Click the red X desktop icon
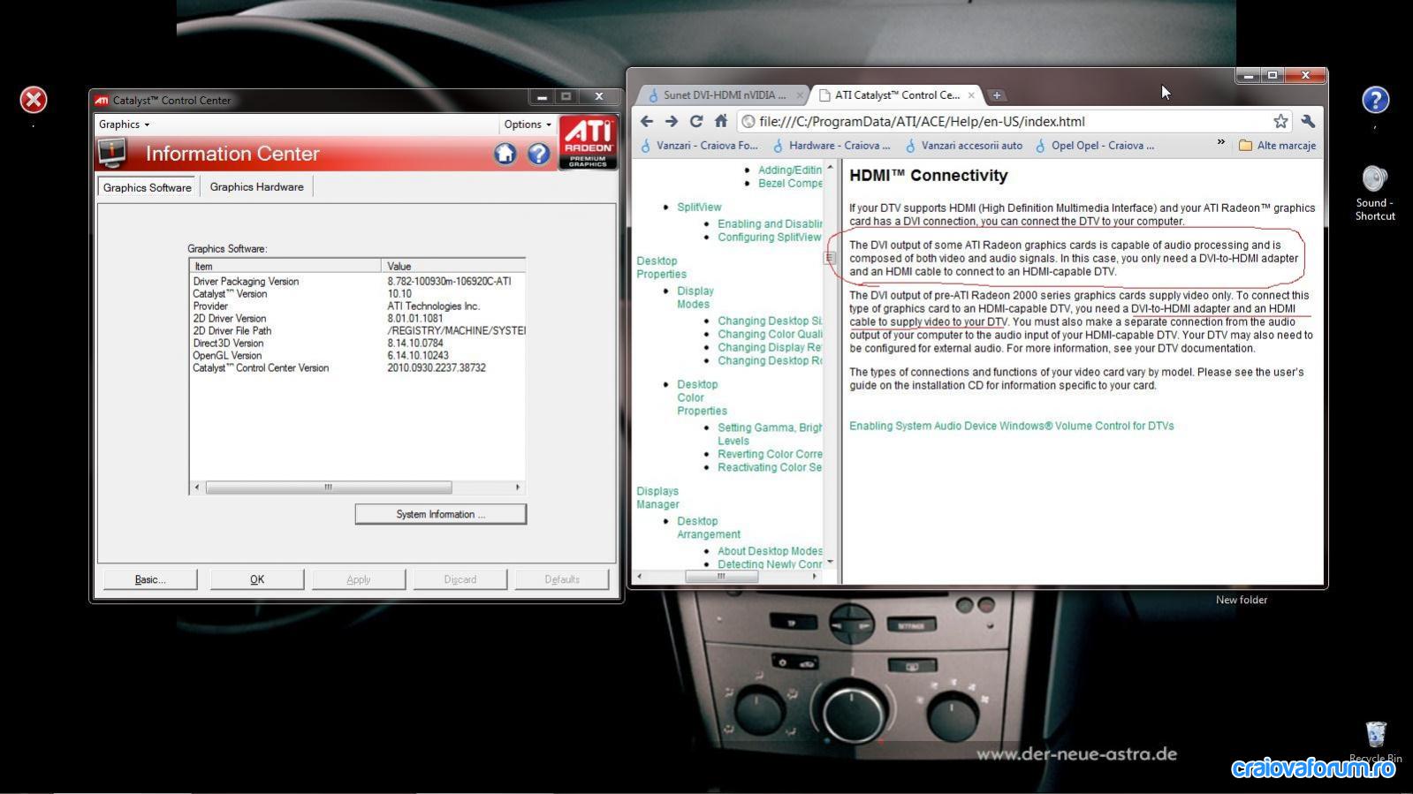 [x=34, y=100]
